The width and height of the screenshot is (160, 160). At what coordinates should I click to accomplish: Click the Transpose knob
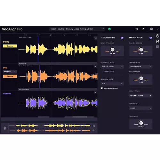141,123
